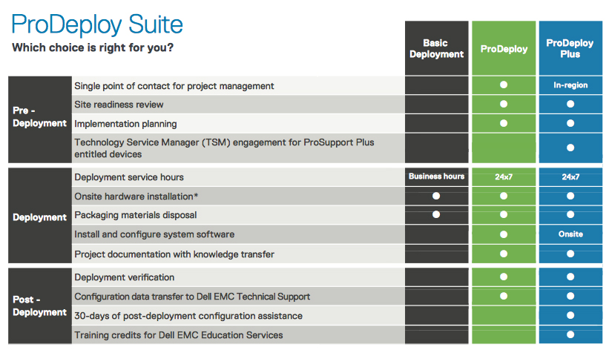The width and height of the screenshot is (609, 350).
Task: Click ProDeploy Plus dot for Training credits
Action: coord(570,334)
